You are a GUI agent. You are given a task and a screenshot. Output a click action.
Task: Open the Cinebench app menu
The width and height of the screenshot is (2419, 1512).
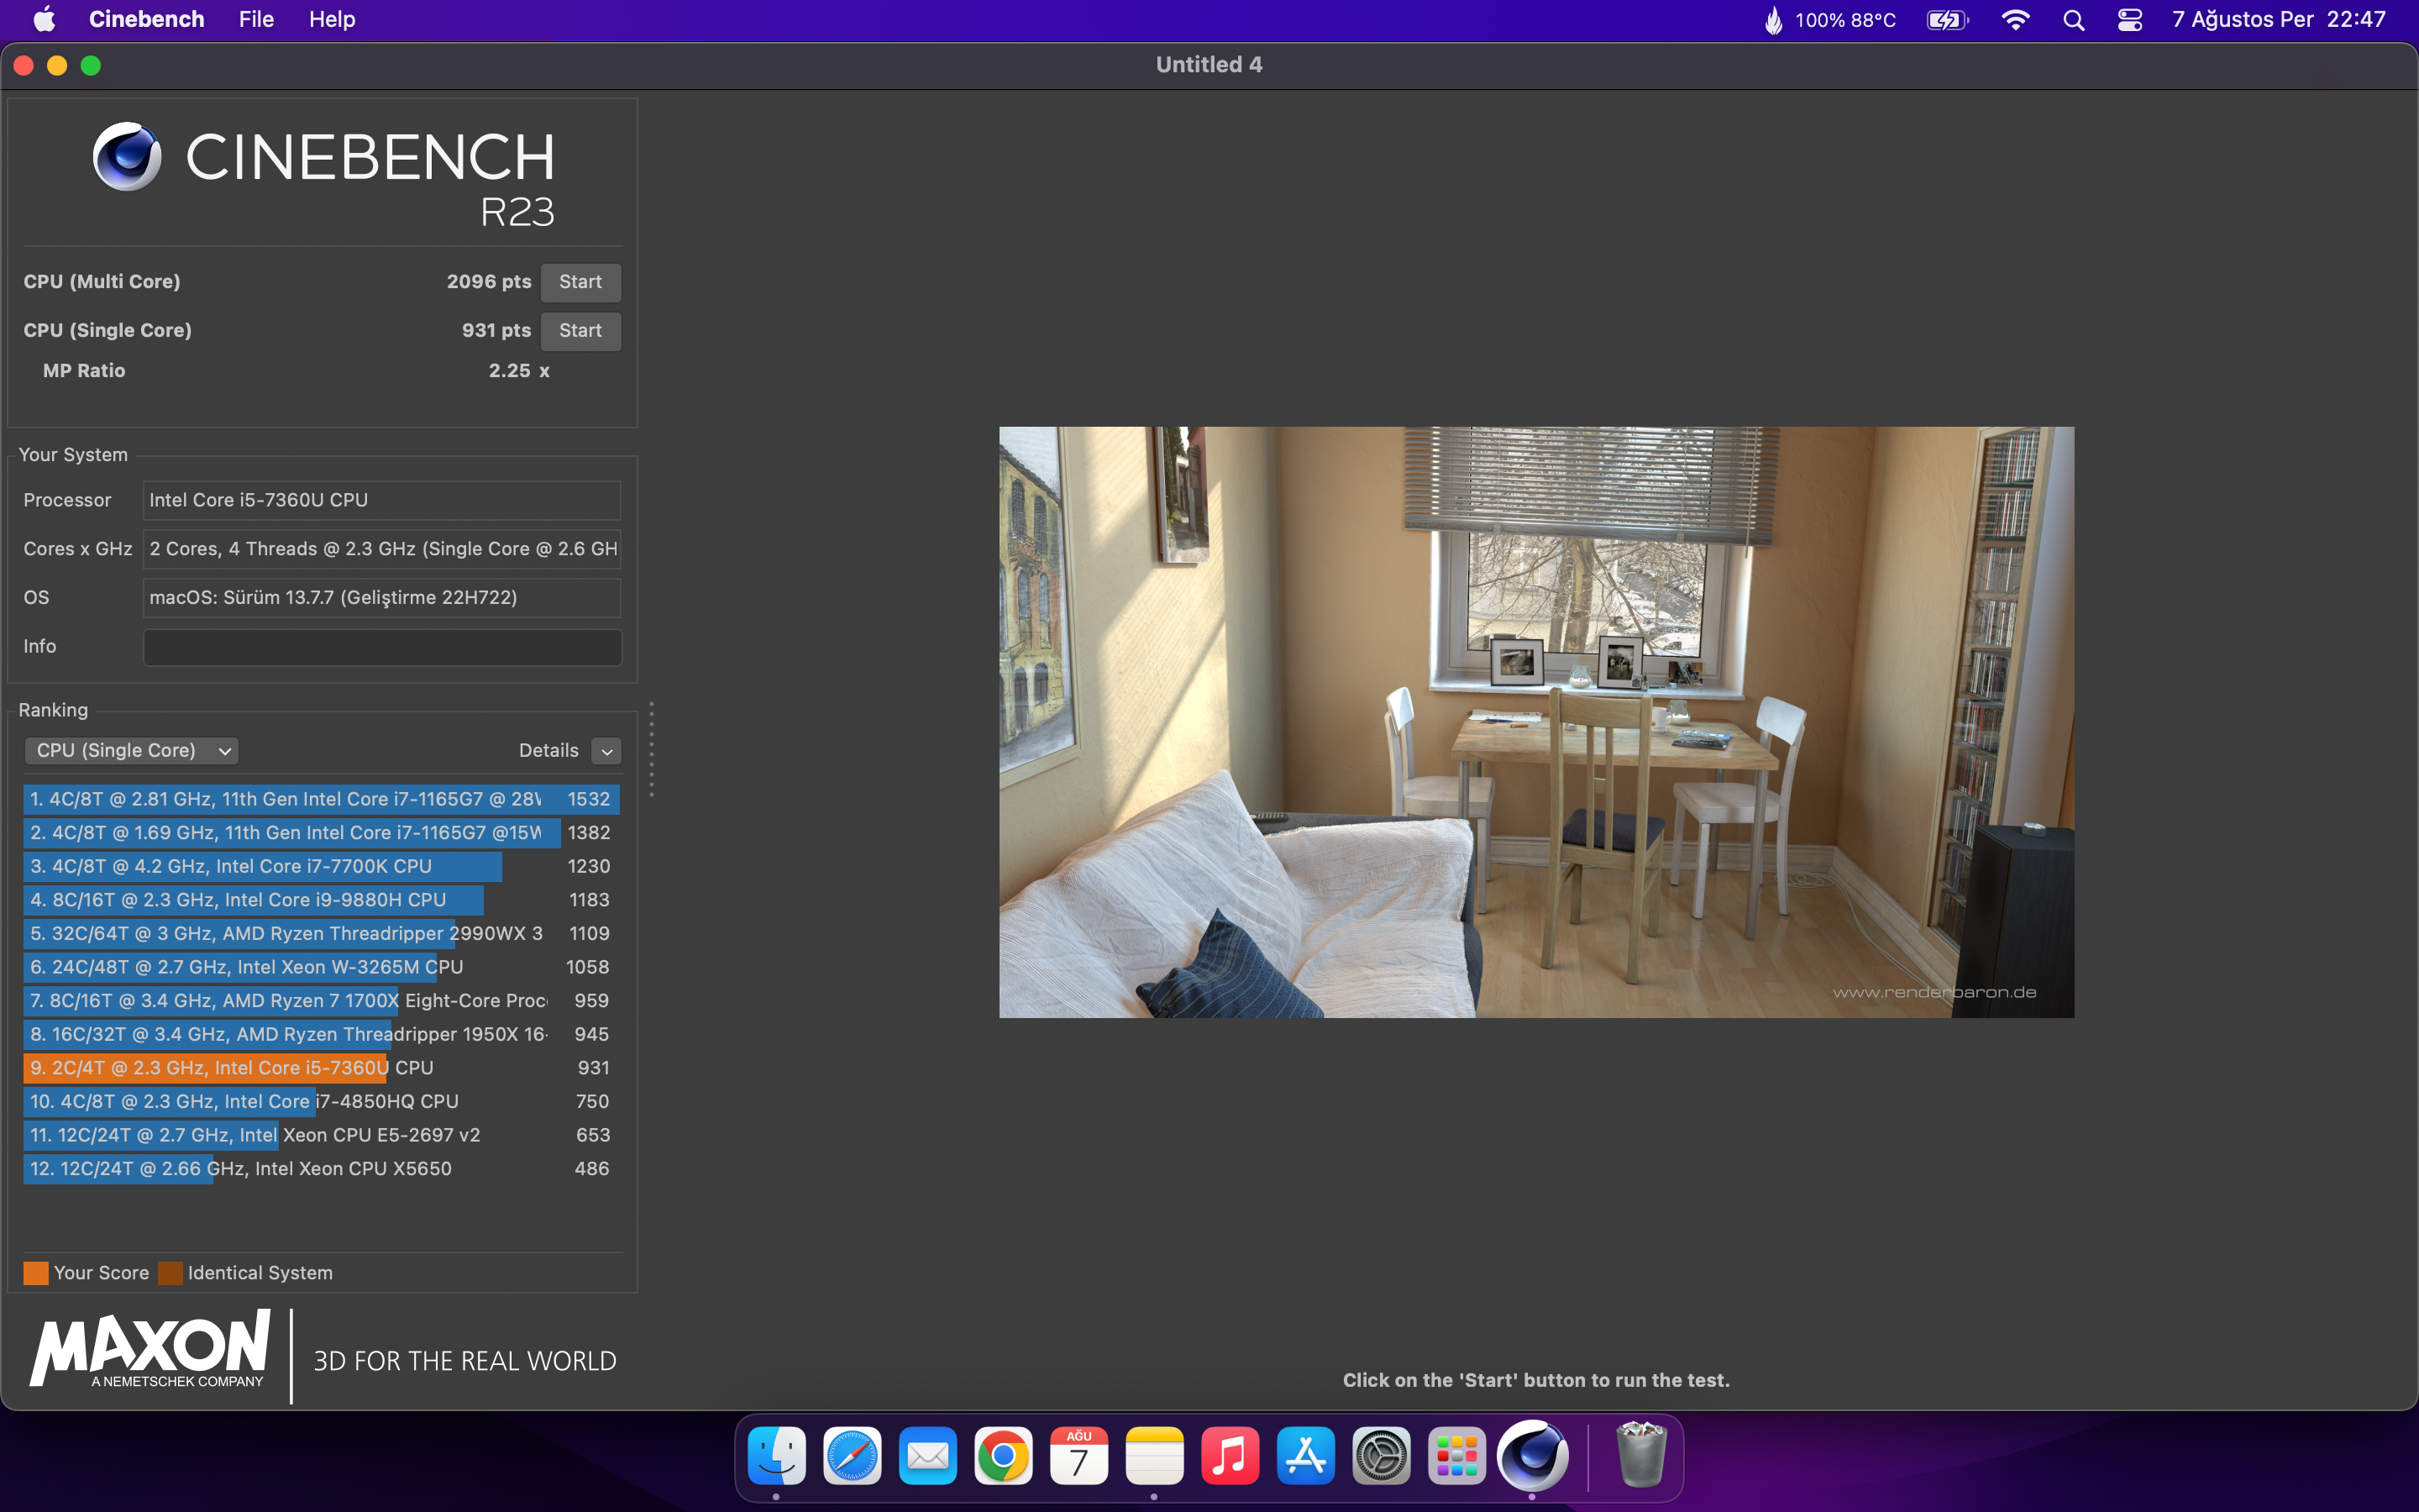click(146, 19)
